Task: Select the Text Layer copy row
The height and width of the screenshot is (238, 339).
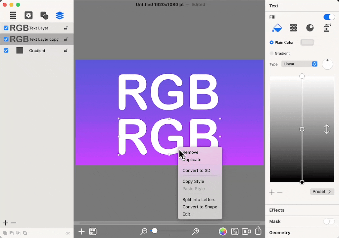Action: 44,39
